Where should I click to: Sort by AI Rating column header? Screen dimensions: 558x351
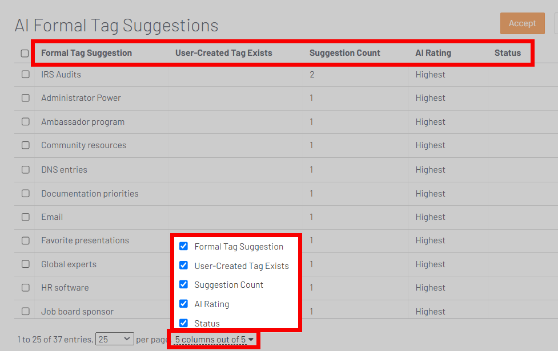[x=433, y=53]
